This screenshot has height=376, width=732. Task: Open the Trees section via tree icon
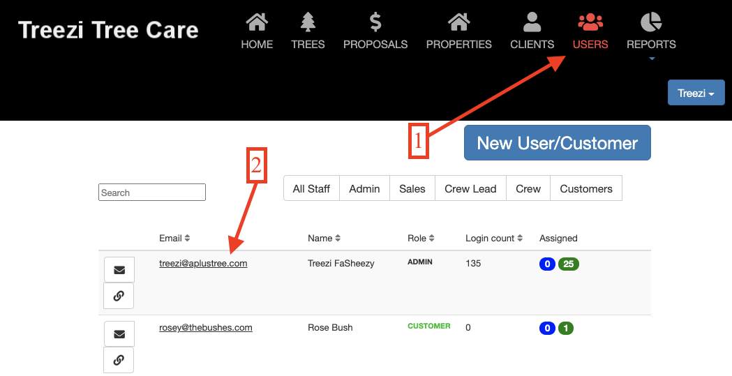[x=308, y=22]
